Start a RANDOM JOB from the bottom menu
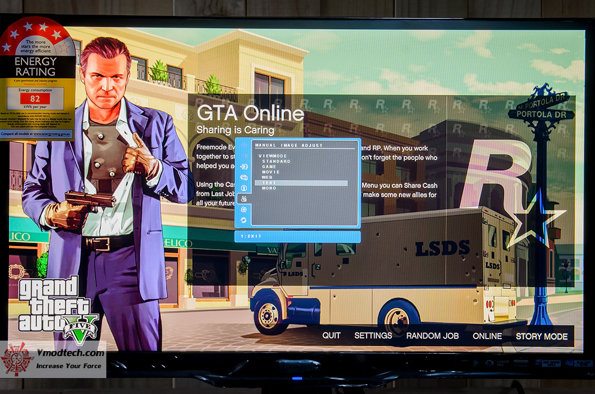Viewport: 595px width, 394px height. coord(432,336)
